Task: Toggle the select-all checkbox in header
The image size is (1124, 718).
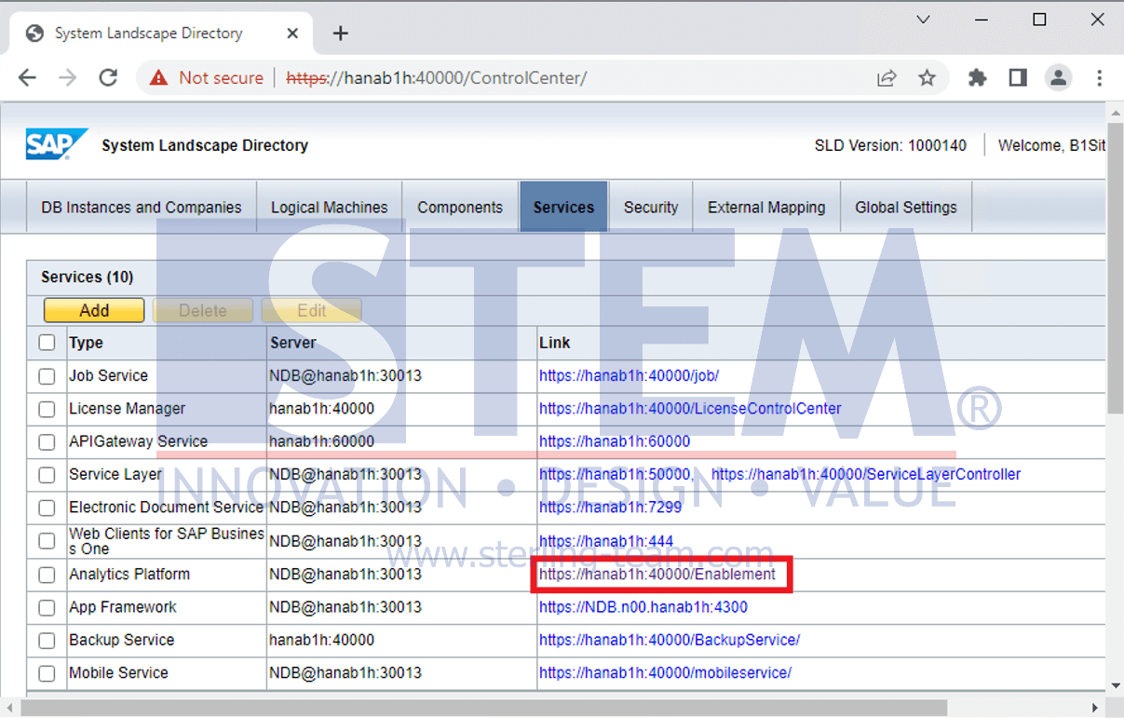Action: coord(47,343)
